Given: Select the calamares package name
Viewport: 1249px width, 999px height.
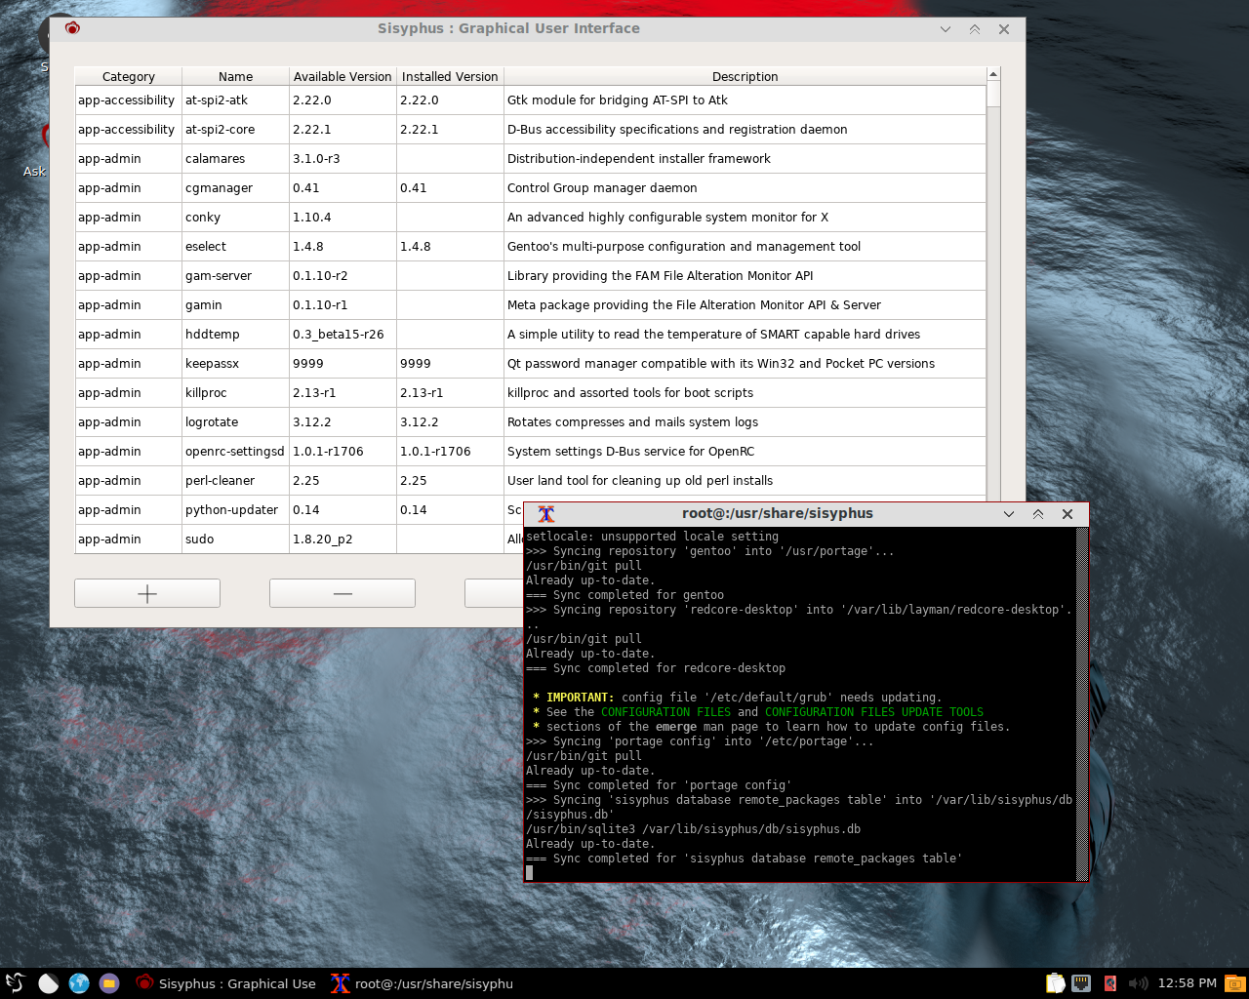Looking at the screenshot, I should tap(215, 158).
